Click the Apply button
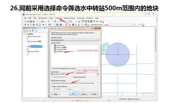183x103 pixels. click(84, 94)
